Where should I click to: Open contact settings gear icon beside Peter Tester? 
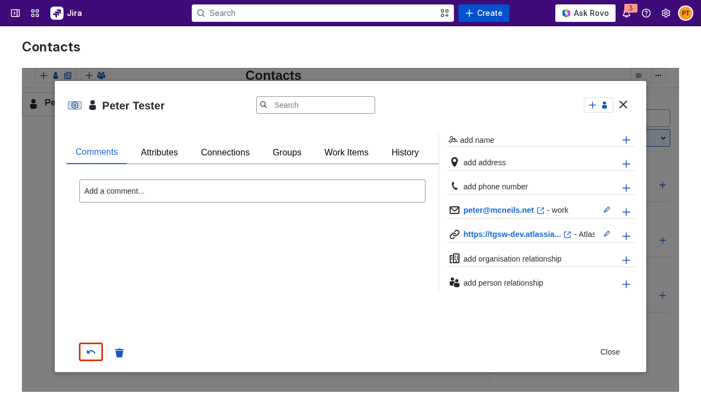74,105
